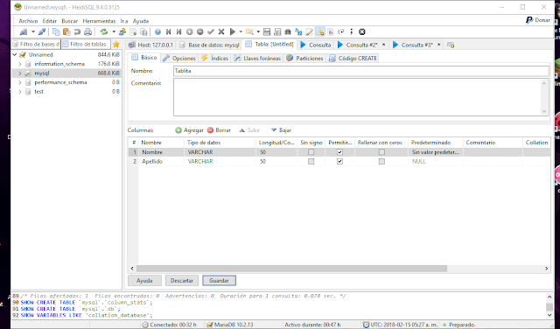560x329 pixels.
Task: Click the print toolbar icon
Action: 87,31
